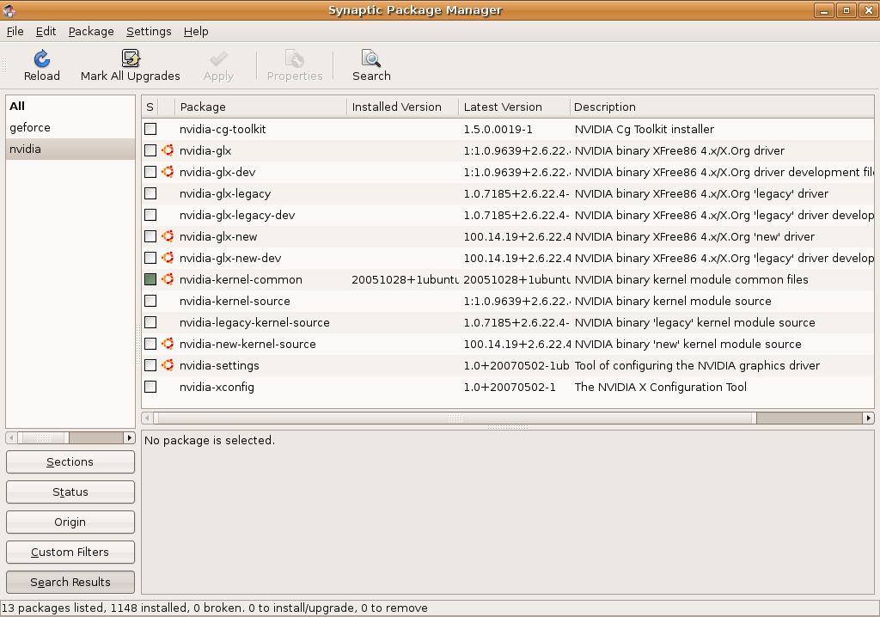Toggle status checkbox for nvidia-xconfig
880x617 pixels.
pos(150,387)
